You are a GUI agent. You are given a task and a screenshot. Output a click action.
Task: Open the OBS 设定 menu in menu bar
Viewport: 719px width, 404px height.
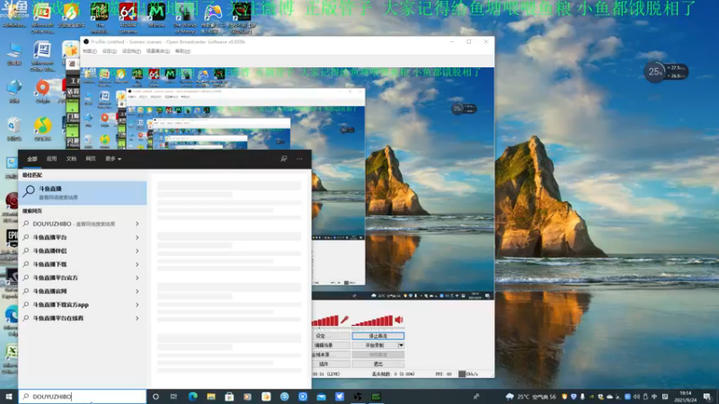(x=109, y=51)
